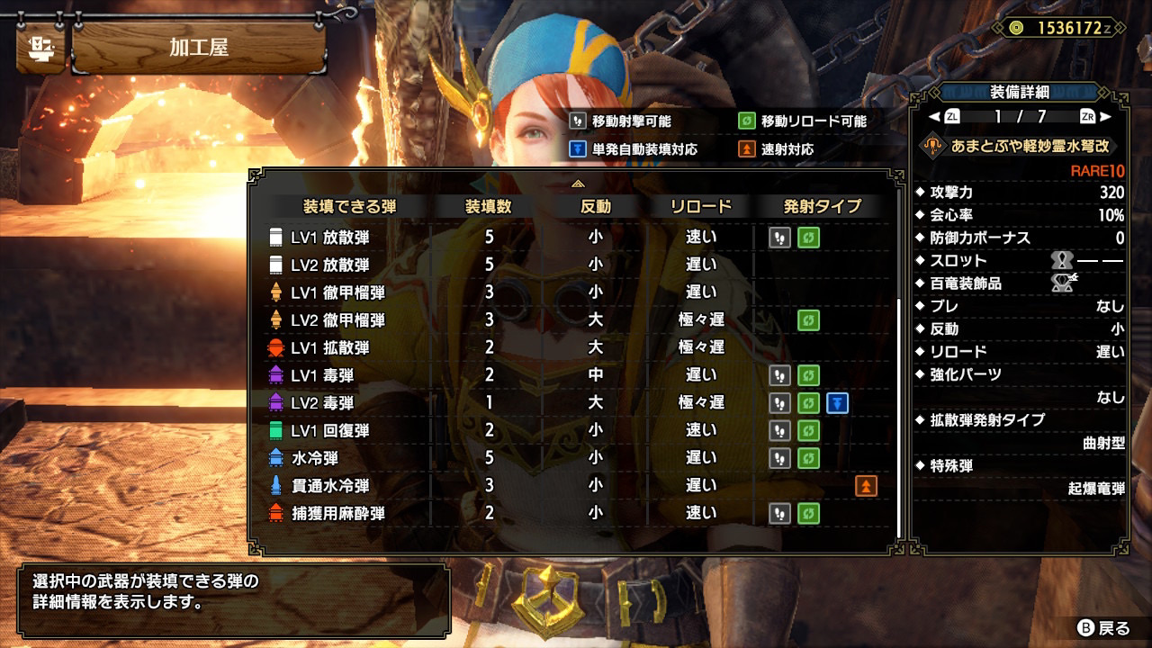
Task: Select the 装備詳細 panel header
Action: pos(1020,92)
